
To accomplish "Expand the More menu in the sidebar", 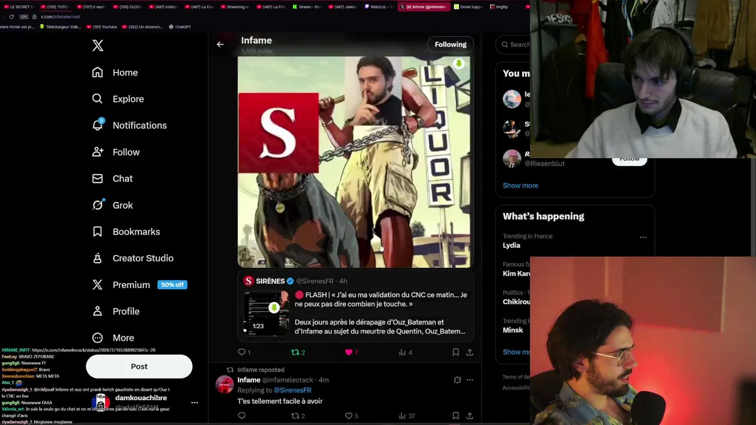I will click(x=113, y=338).
